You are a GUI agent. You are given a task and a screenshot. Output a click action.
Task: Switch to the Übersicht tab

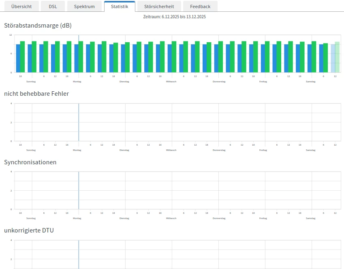[21, 6]
